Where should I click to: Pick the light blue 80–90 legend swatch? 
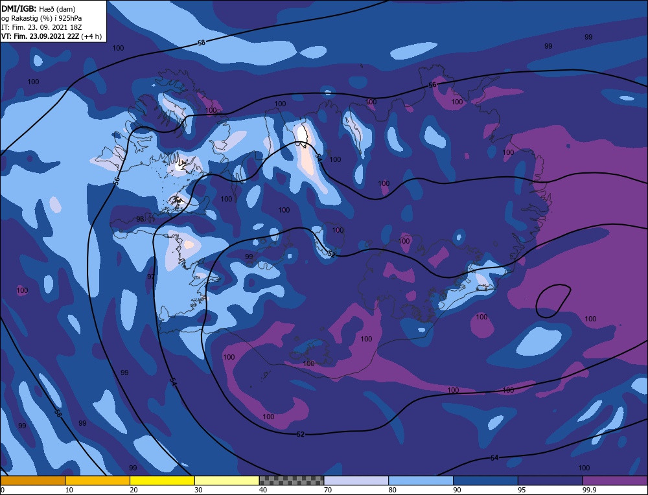click(x=421, y=481)
